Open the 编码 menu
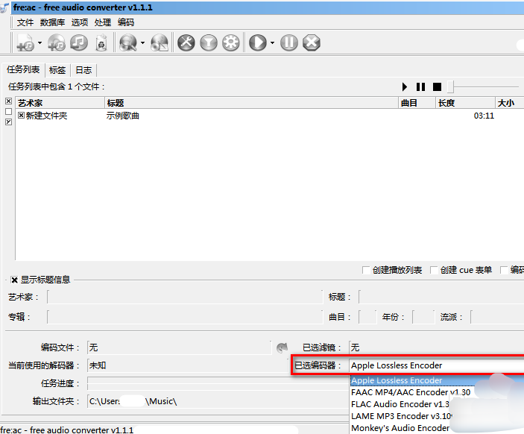Screen dimensions: 524x434 [126, 22]
